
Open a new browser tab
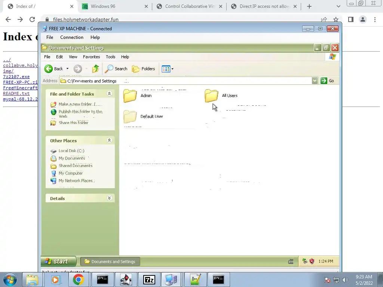(x=309, y=7)
